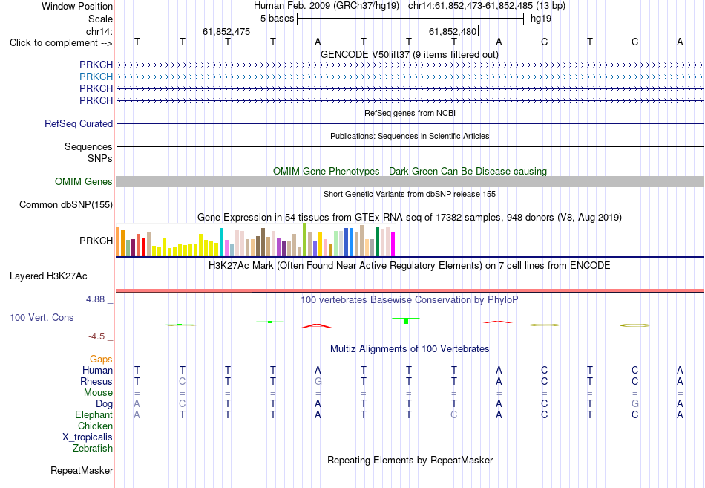Select the Rhesus species label
Screen dimensions: 705x488
point(96,381)
